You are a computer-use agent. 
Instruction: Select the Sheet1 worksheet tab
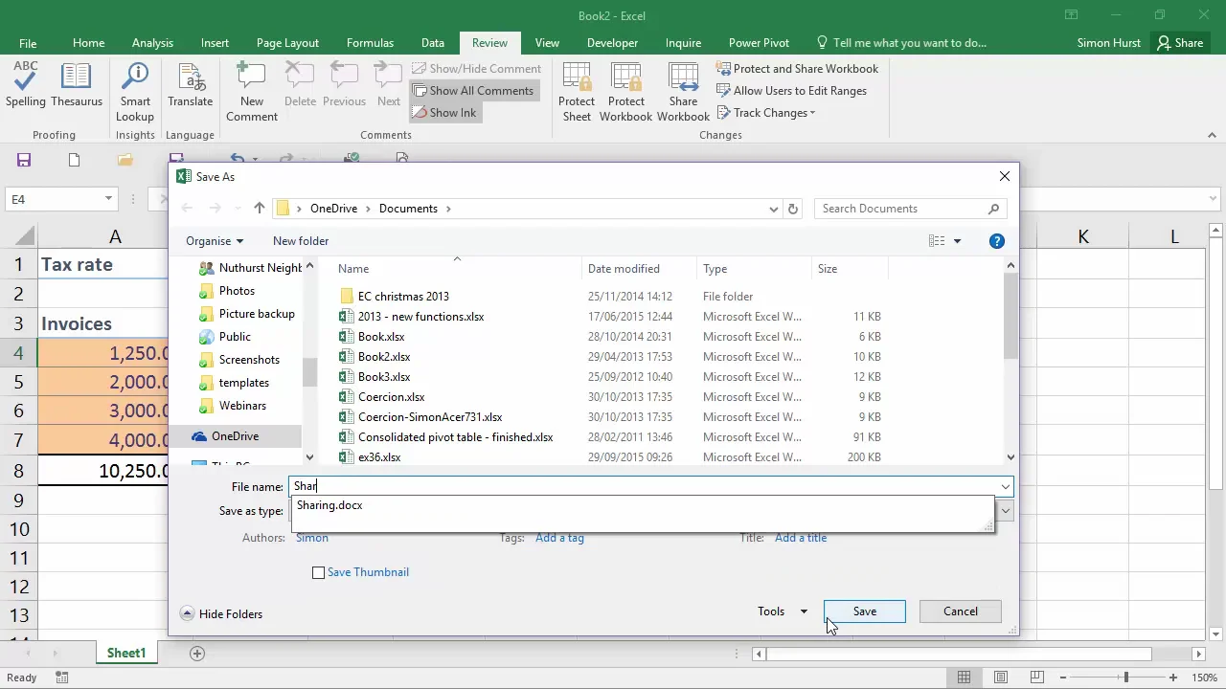point(126,653)
